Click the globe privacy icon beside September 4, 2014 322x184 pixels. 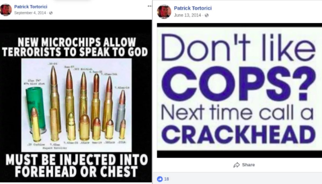coord(51,13)
